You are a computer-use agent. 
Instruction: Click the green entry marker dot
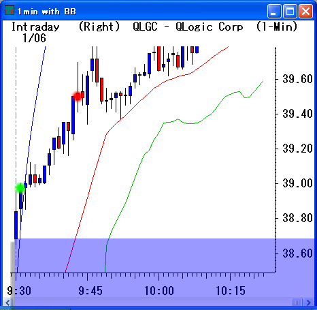tap(20, 188)
